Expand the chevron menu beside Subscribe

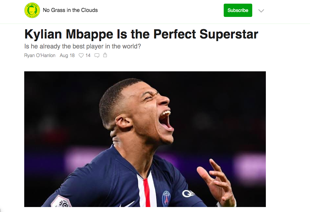click(x=261, y=11)
